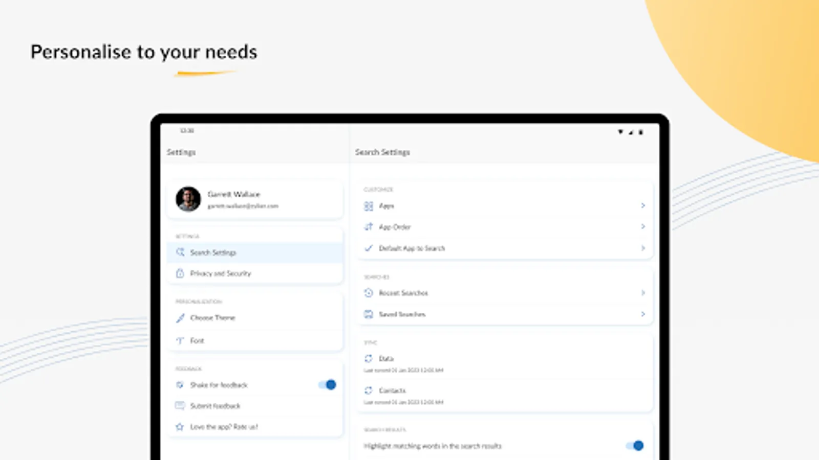Image resolution: width=819 pixels, height=460 pixels.
Task: Expand Recent Searches with its chevron
Action: pos(643,293)
